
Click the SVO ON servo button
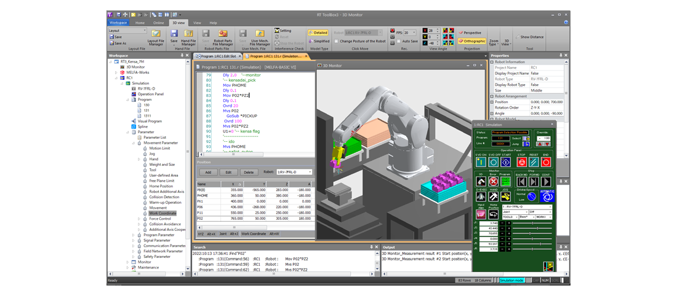(481, 162)
